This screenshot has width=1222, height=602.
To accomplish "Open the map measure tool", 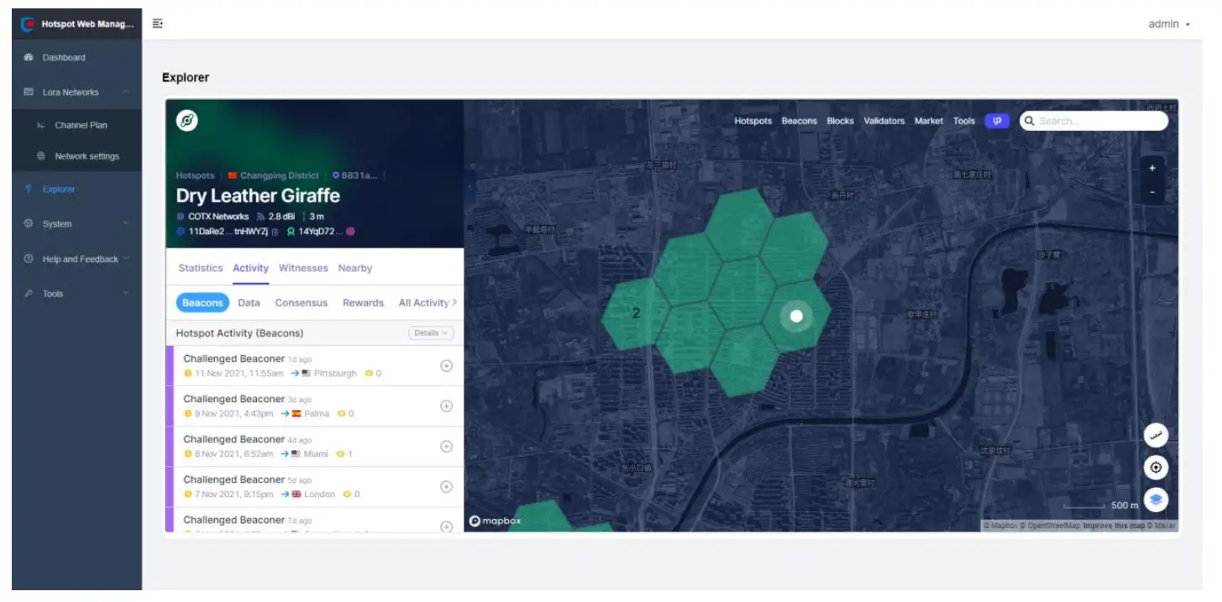I will tap(1156, 435).
